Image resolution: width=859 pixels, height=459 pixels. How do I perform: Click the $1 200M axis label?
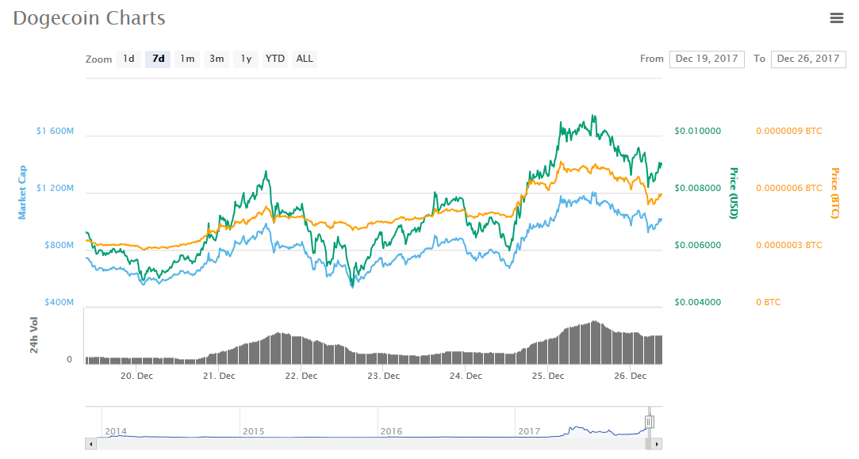[55, 188]
